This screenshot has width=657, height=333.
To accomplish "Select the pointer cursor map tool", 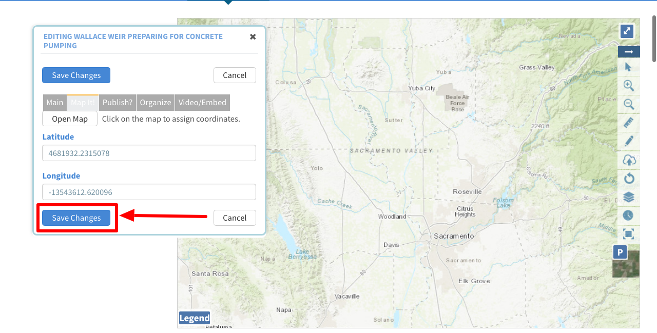I will point(629,67).
